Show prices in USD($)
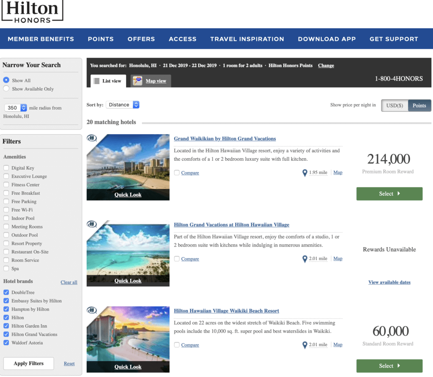 click(x=395, y=106)
